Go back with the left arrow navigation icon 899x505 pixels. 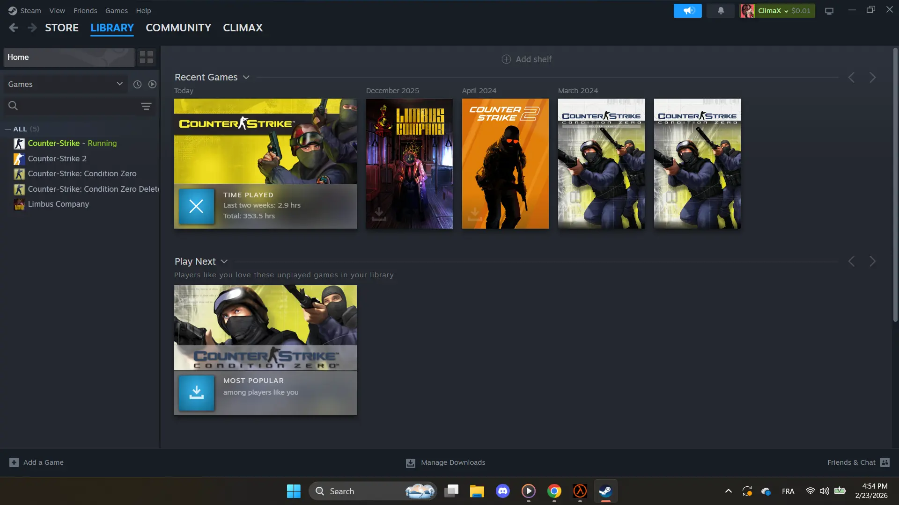[14, 28]
